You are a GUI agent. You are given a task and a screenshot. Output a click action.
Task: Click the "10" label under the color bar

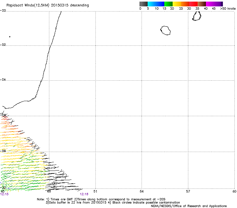[x=157, y=9]
